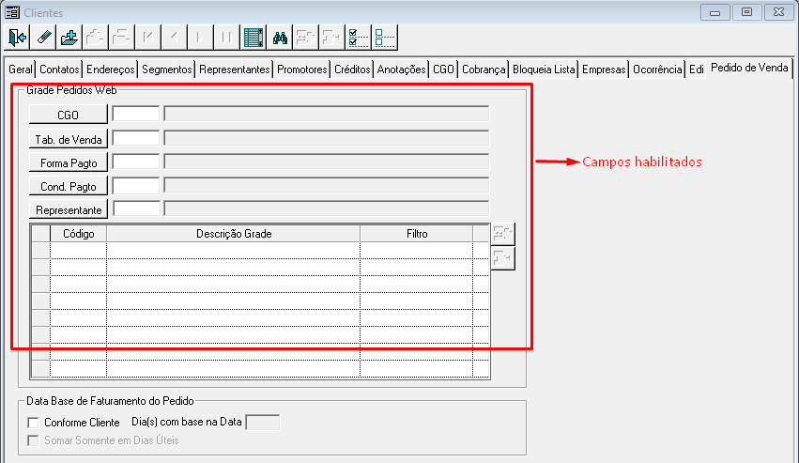The image size is (799, 463).
Task: Focus the Tab. de Venda code field
Action: coord(135,138)
